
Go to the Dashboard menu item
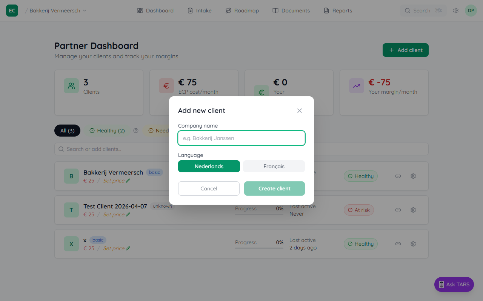155,10
